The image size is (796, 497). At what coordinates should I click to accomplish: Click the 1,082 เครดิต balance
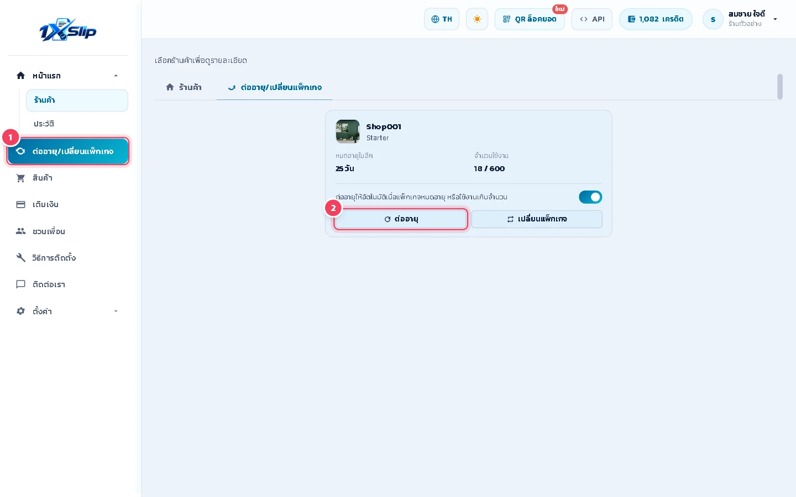coord(656,19)
